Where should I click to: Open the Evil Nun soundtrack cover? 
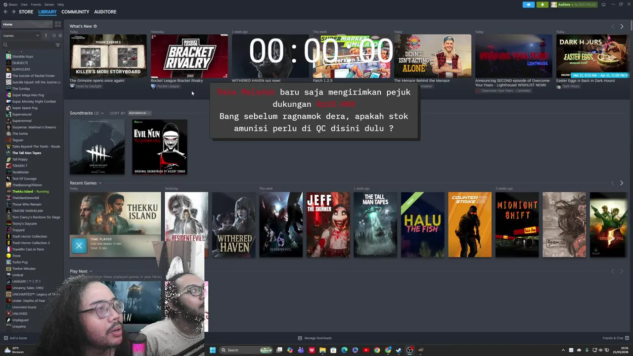click(160, 147)
